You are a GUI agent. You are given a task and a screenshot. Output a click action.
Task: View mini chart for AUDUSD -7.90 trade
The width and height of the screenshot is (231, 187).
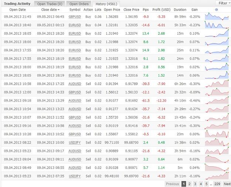(x=217, y=84)
